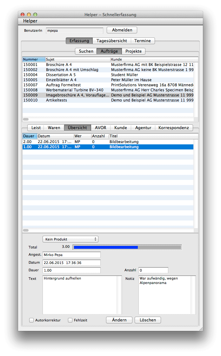Select the Suchen segment

pos(86,51)
